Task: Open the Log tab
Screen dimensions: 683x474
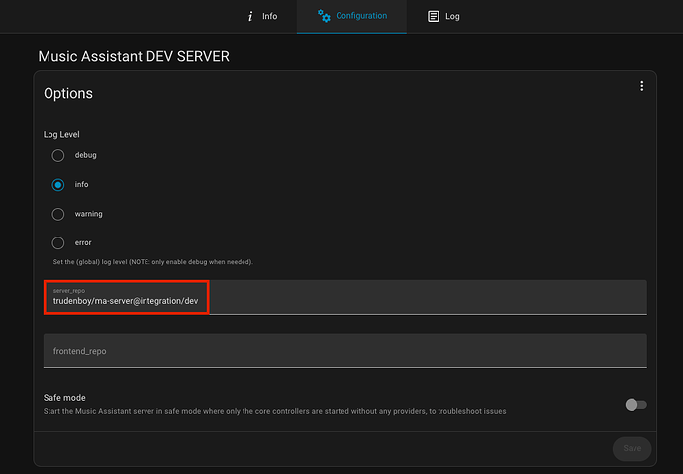Action: tap(443, 16)
